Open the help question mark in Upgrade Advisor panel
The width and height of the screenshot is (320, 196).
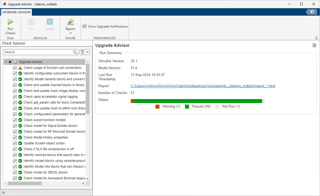[314, 44]
